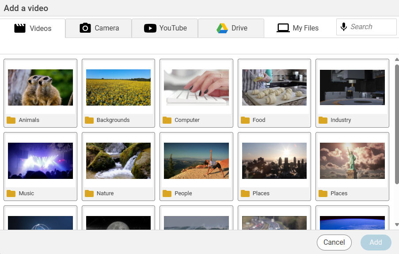399x254 pixels.
Task: Select the Nature waterfall folder thumbnail
Action: 118,161
